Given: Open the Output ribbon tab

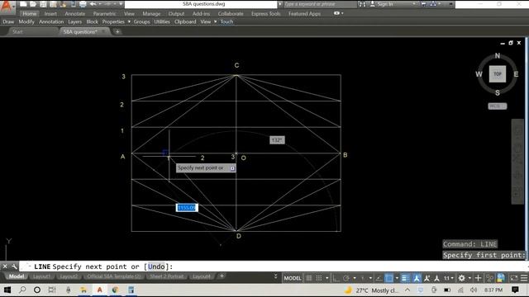Looking at the screenshot, I should 176,13.
